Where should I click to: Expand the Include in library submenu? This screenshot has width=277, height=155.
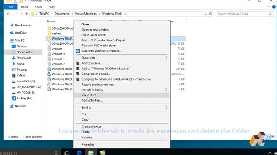(166, 90)
